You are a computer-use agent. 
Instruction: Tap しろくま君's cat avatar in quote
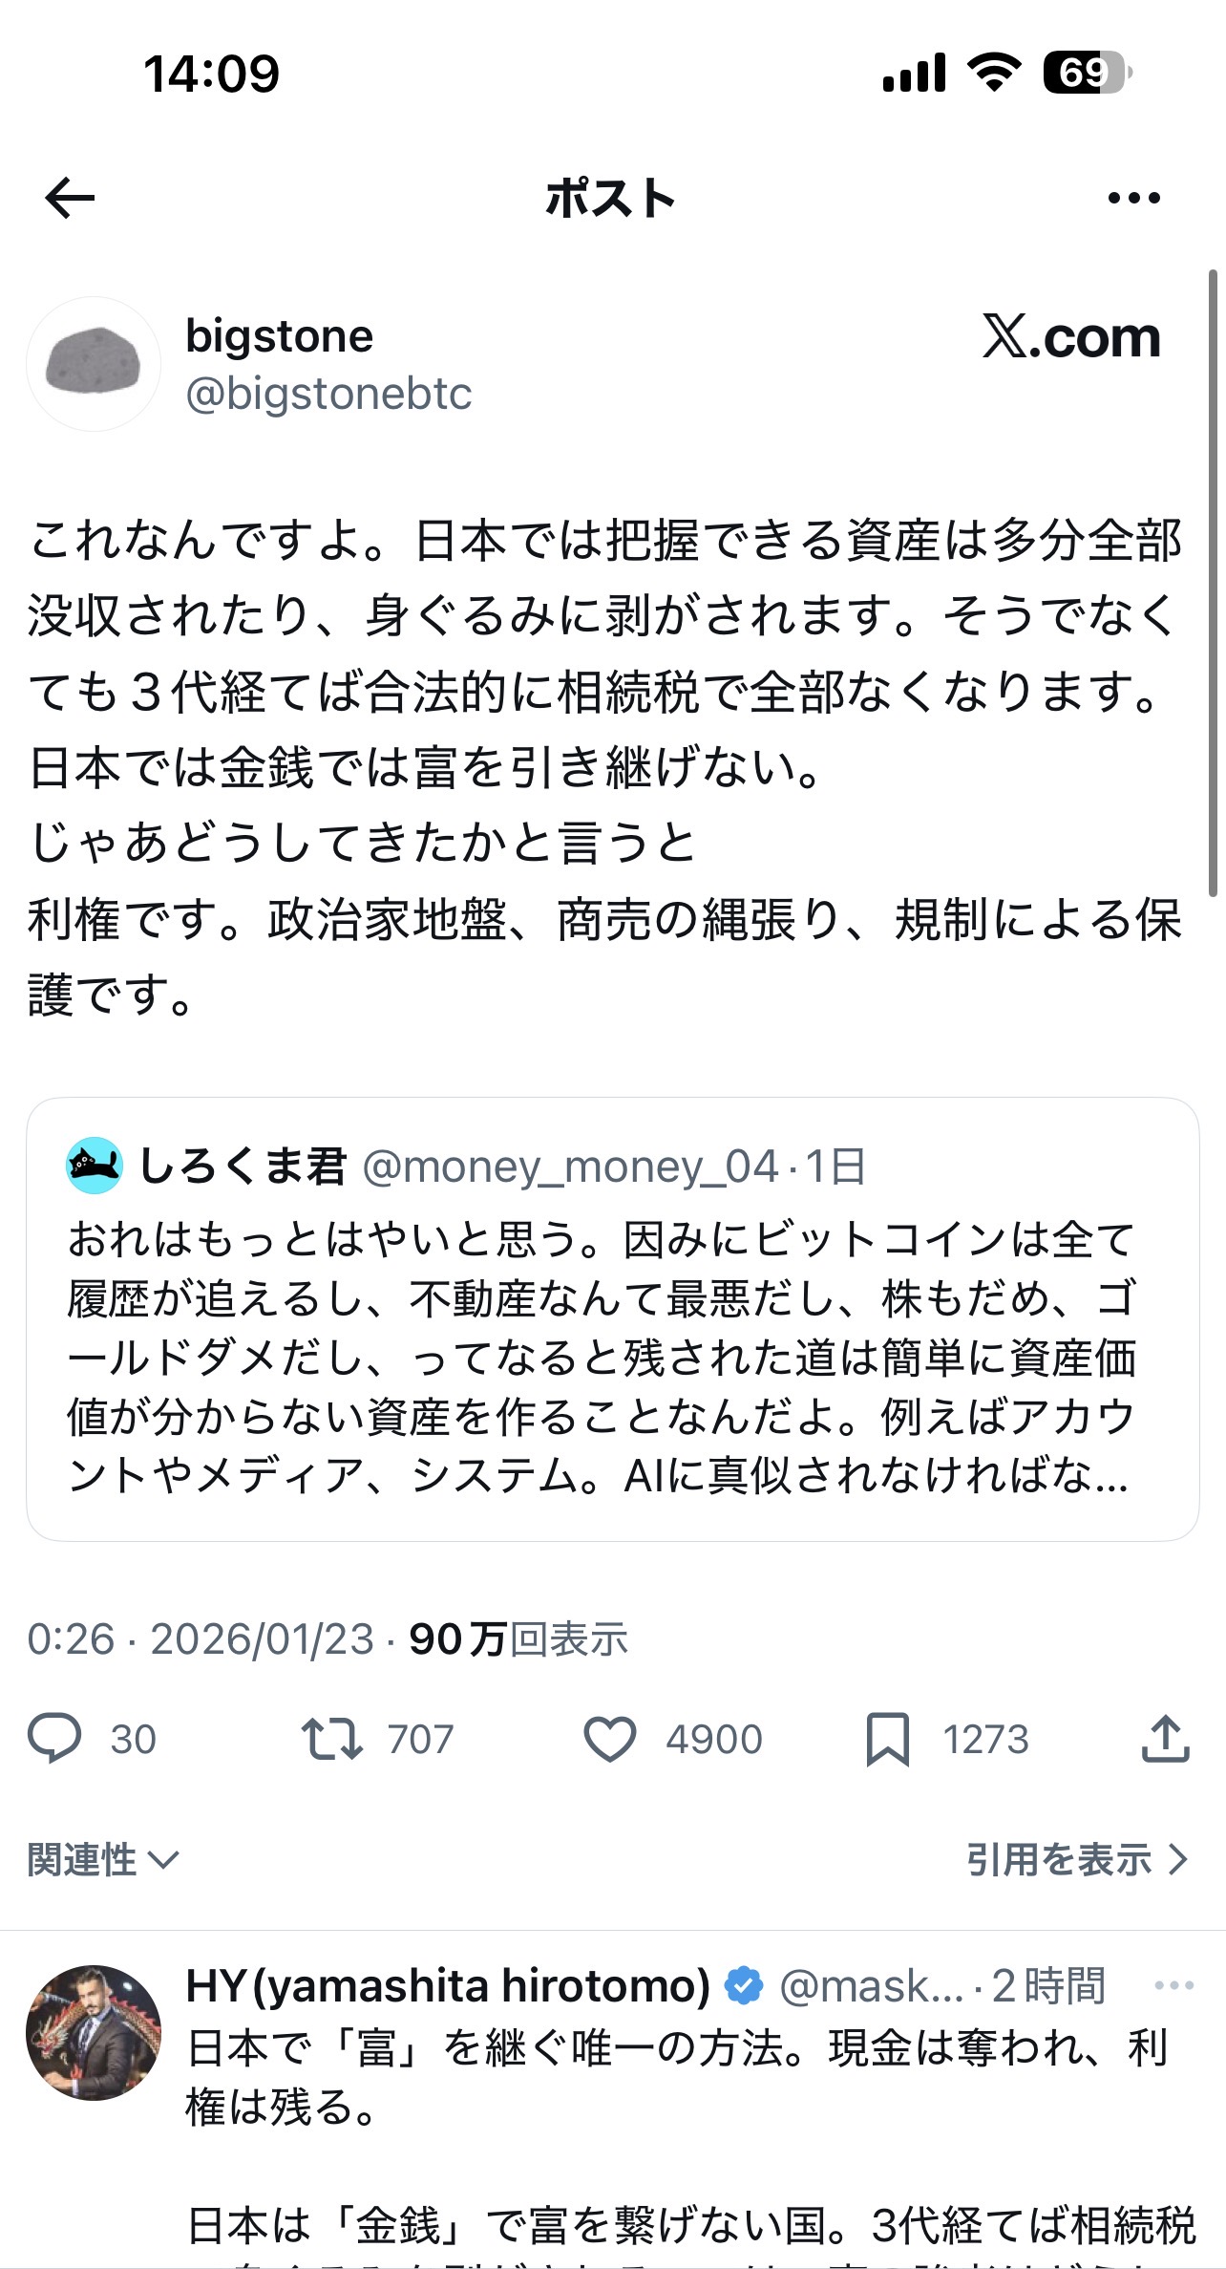(x=95, y=1166)
